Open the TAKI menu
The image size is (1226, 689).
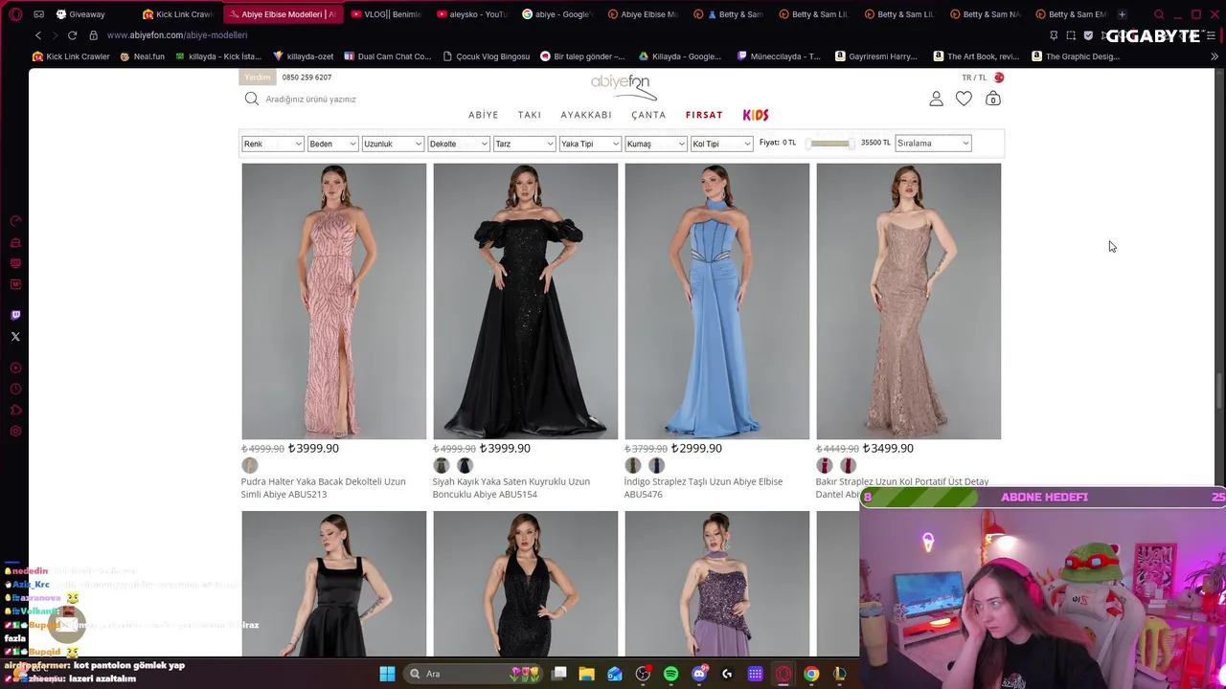(x=530, y=115)
